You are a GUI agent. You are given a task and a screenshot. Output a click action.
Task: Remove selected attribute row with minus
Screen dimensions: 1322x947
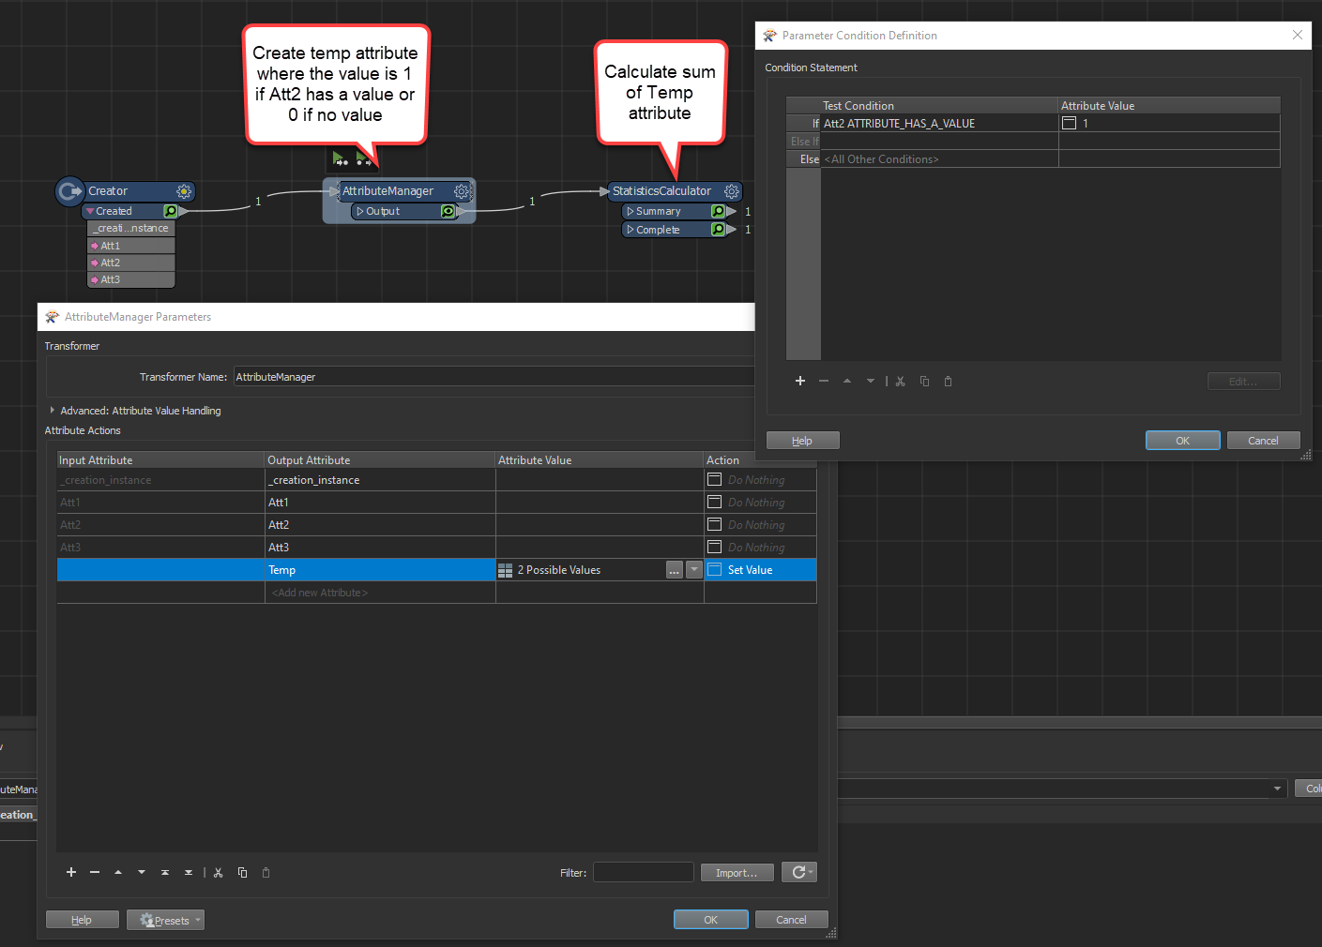[95, 872]
